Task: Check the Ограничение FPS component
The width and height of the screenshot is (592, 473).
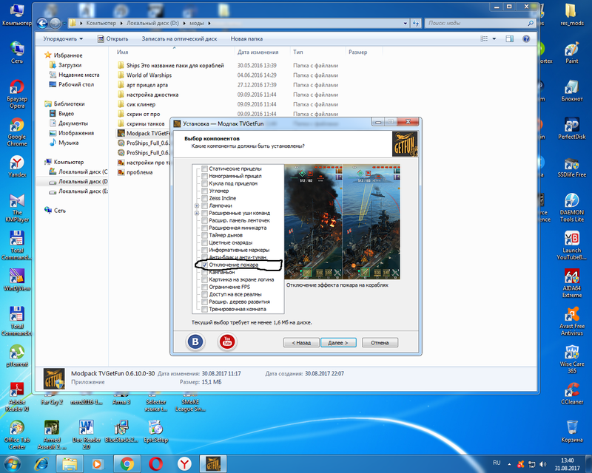Action: [204, 287]
